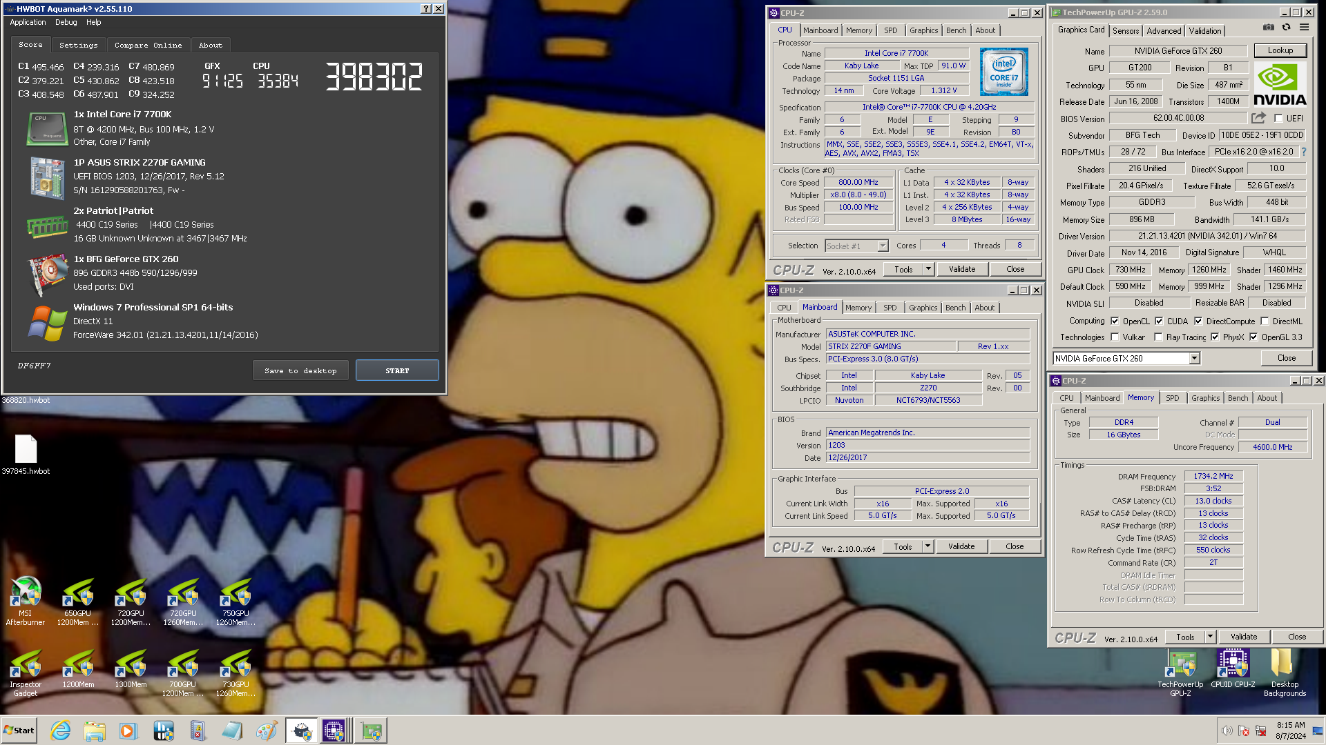Open the 700GPU 1200Mem desktop shortcut
The width and height of the screenshot is (1326, 745).
tap(183, 673)
